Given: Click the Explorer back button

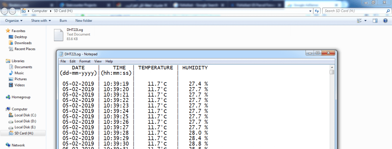Looking at the screenshot, I should click(5, 11).
